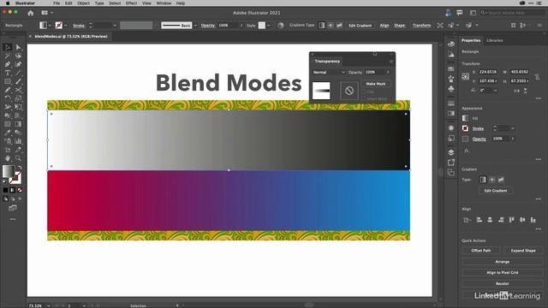The width and height of the screenshot is (548, 308).
Task: Click the Align to Pixel Grid button
Action: click(503, 273)
